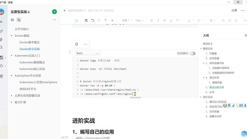
Task: Toggle bold formatting
Action: click(x=152, y=20)
